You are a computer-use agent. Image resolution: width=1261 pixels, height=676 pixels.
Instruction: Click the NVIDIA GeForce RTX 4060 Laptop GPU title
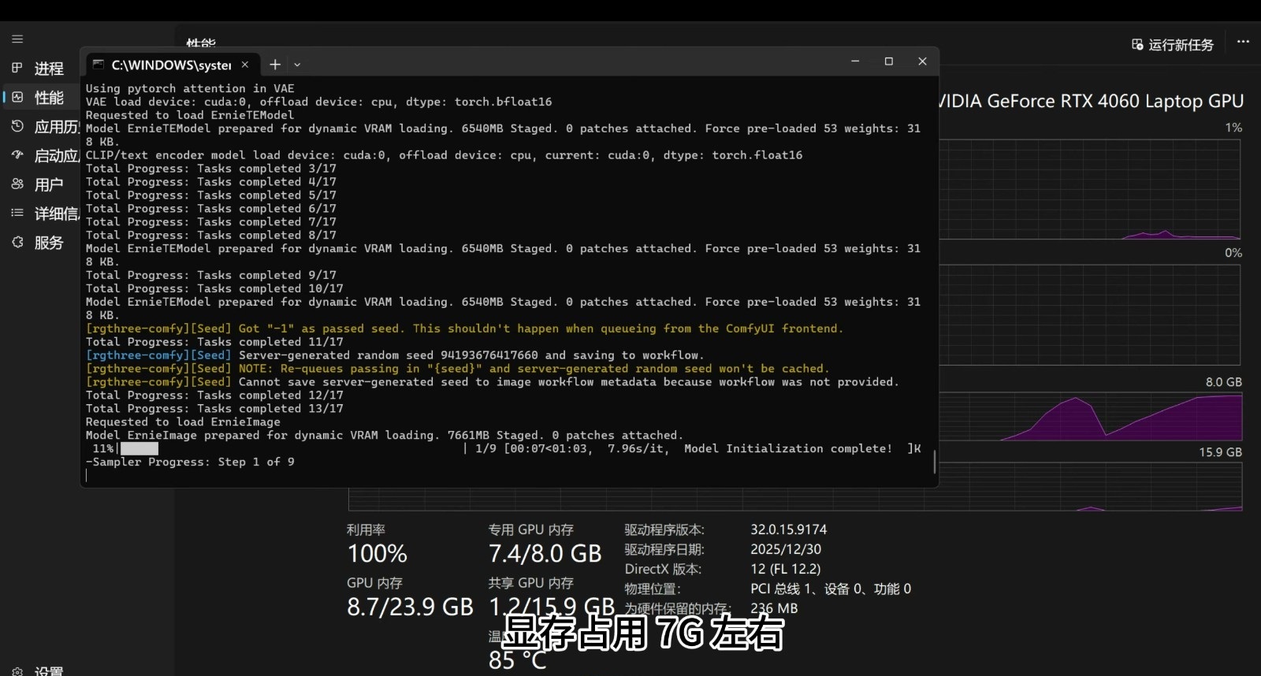point(1092,101)
